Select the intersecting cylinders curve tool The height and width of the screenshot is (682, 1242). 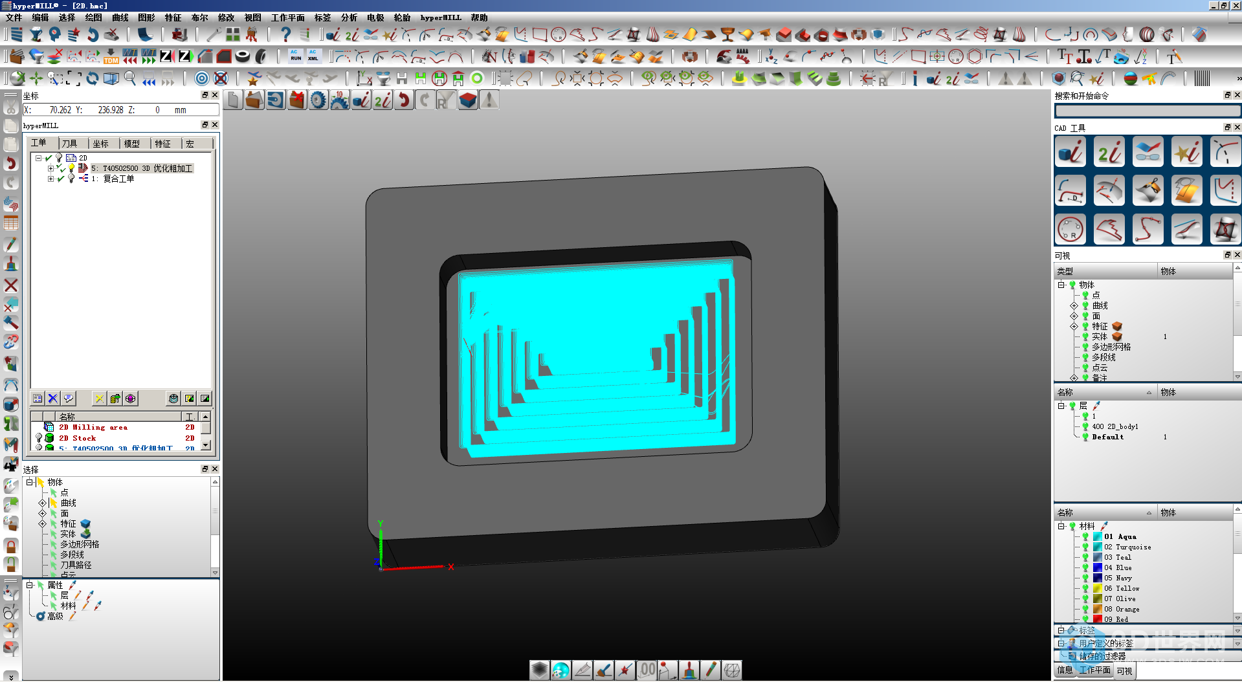[x=1226, y=229]
